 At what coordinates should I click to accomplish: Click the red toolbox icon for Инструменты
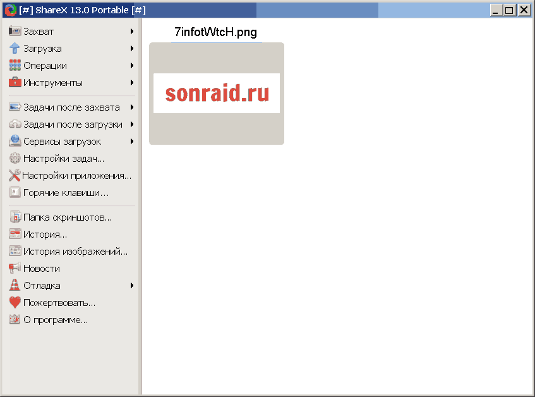click(15, 82)
